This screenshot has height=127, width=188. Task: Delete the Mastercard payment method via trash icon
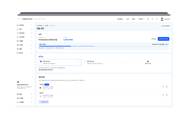167,86
